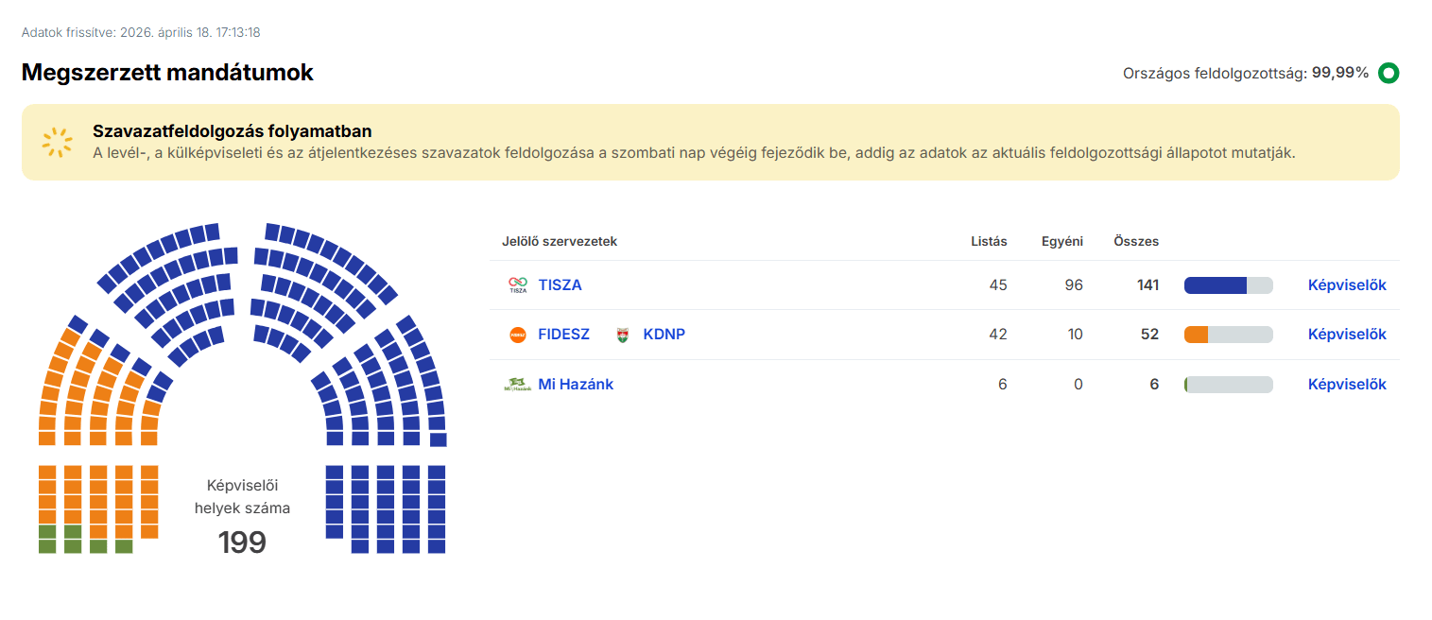The image size is (1432, 620).
Task: Open the KDNP party link
Action: [x=664, y=335]
